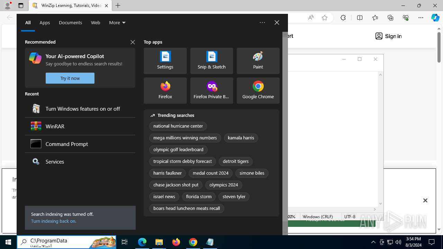Select boars head luncheon meats recall
Screen dimensions: 443x249
pyautogui.click(x=187, y=209)
